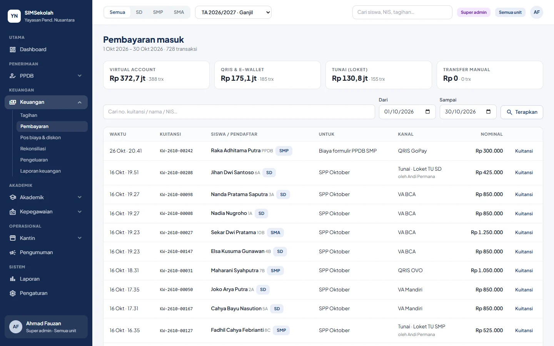The image size is (554, 346).
Task: Click the PPDB person icon
Action: 13,76
